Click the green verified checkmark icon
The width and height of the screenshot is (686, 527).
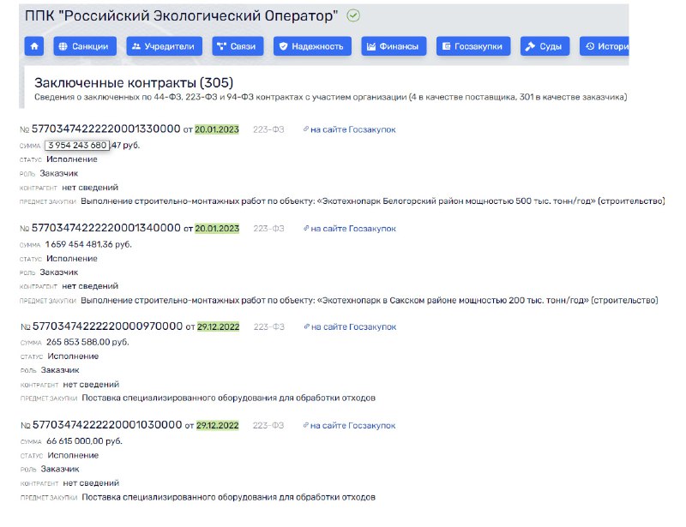(x=353, y=16)
